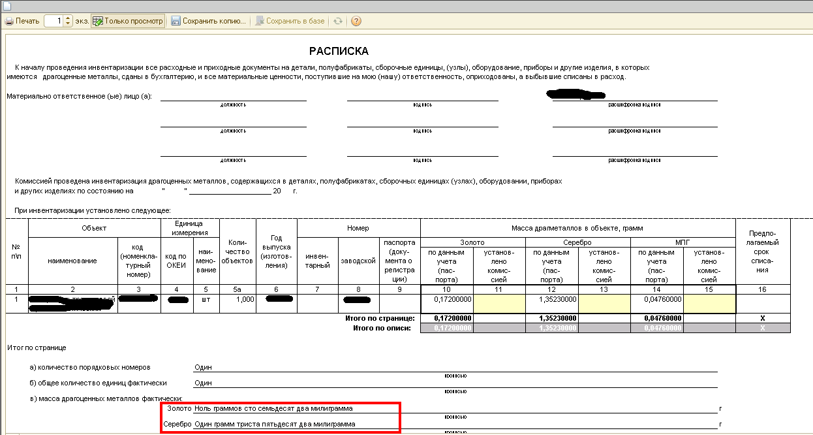Screen dimensions: 813x435
Task: Click the код по ОКЕИ header
Action: coord(176,261)
